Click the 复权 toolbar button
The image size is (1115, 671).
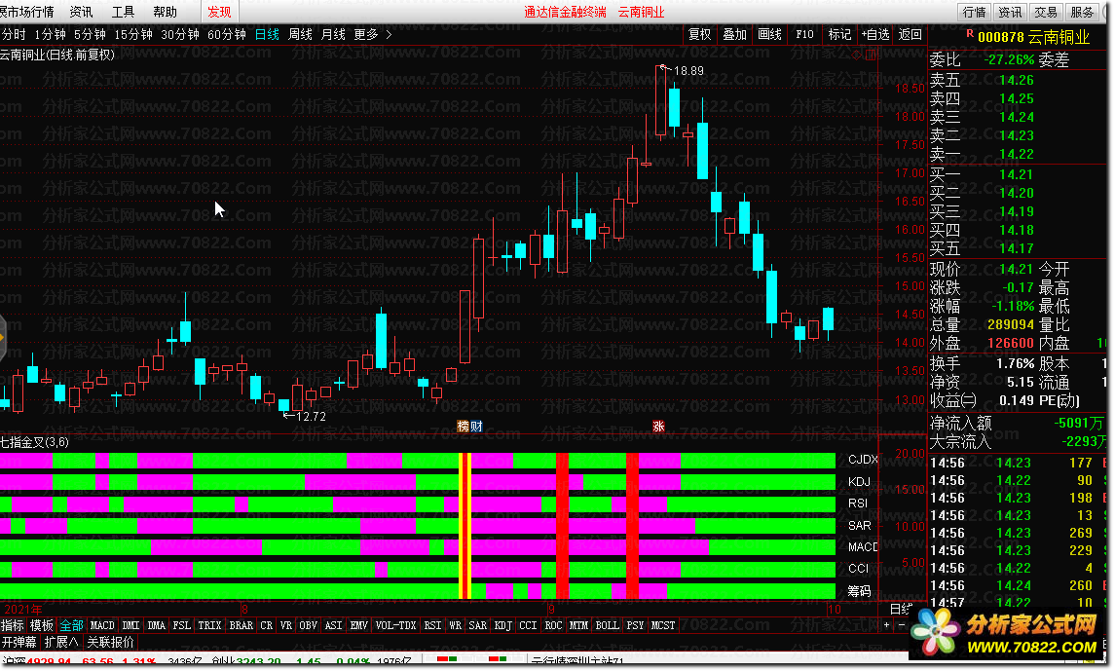point(700,34)
